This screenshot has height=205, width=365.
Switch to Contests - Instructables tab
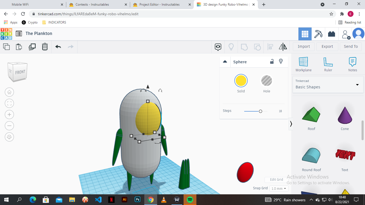coord(98,5)
